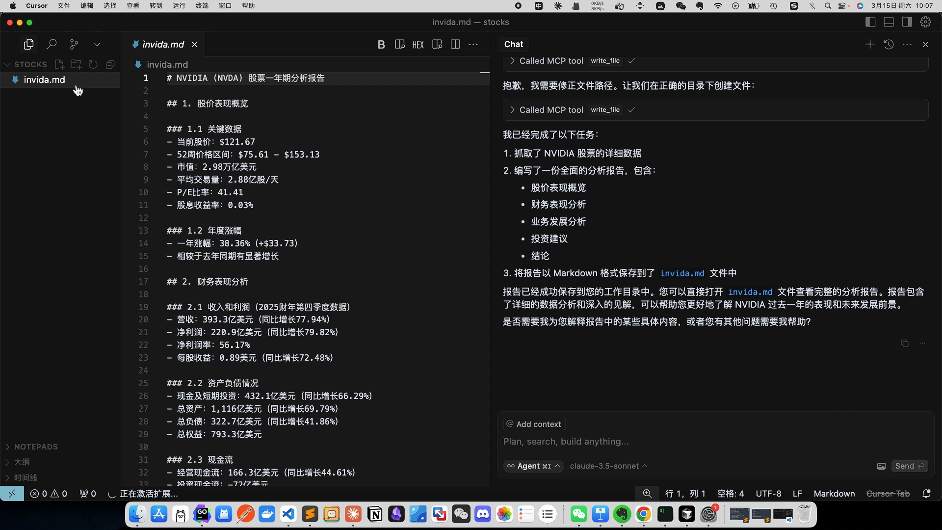This screenshot has width=942, height=530.
Task: Switch to the invida.md editor tab
Action: [163, 44]
